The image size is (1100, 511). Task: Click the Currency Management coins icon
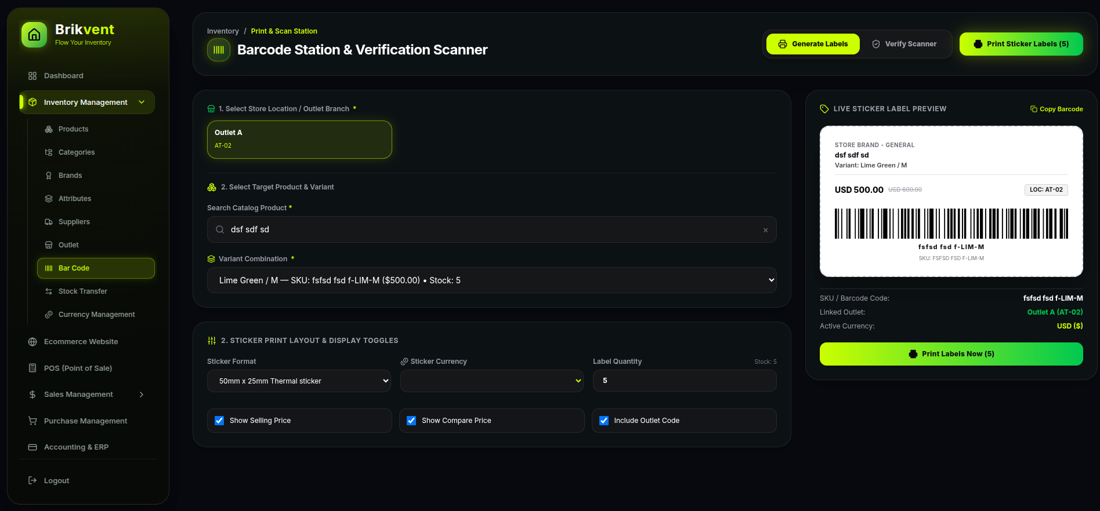point(49,315)
